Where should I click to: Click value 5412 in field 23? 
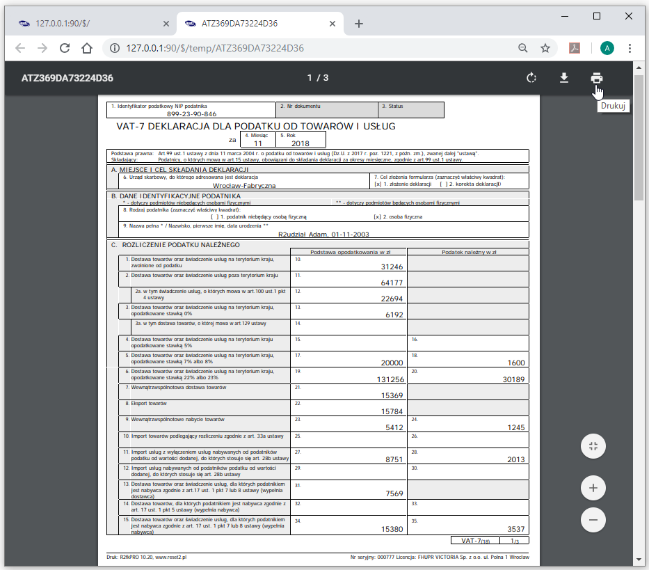point(394,427)
